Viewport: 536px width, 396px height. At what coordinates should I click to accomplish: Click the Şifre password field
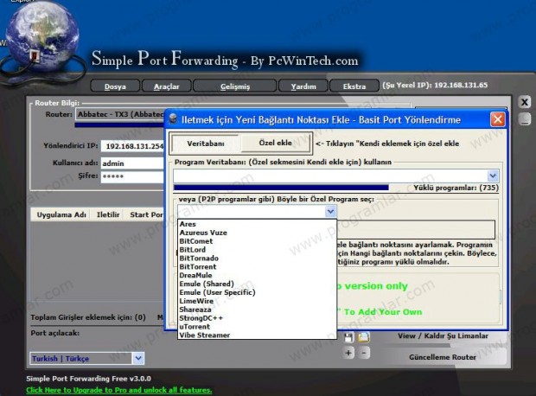(132, 176)
